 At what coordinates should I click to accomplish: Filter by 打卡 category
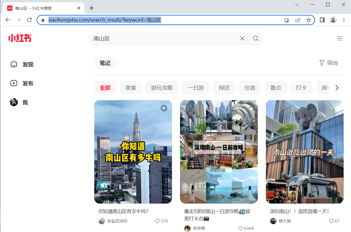(301, 88)
